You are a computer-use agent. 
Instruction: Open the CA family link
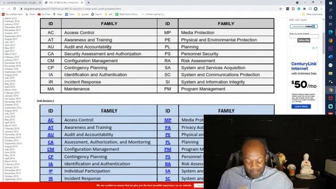tap(50, 142)
